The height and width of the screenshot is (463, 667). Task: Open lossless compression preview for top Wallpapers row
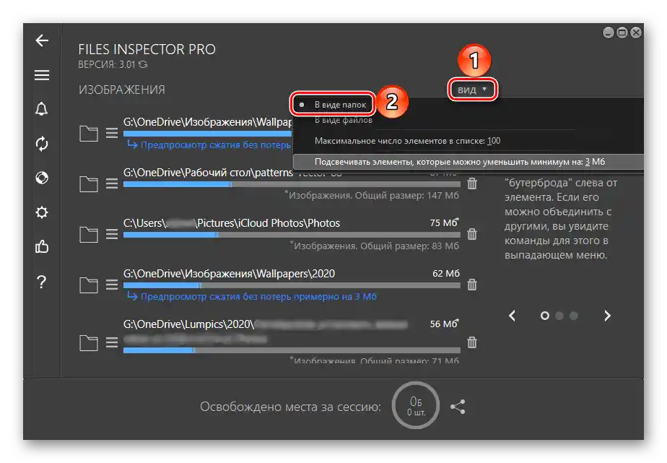pos(209,145)
